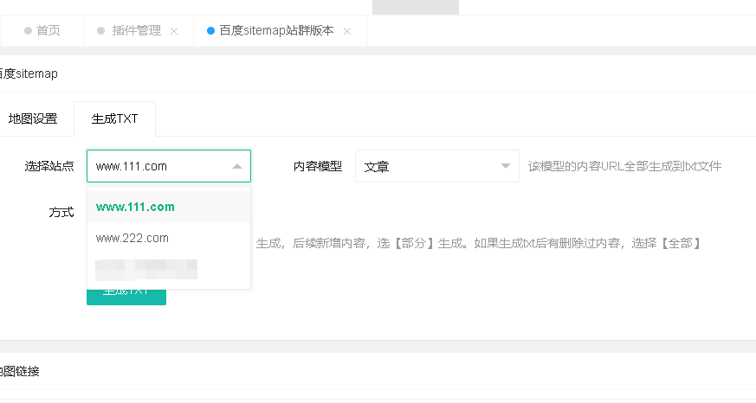
Task: Click the 该模型的内容URL全部生成到txt文件 hint text
Action: tap(624, 167)
